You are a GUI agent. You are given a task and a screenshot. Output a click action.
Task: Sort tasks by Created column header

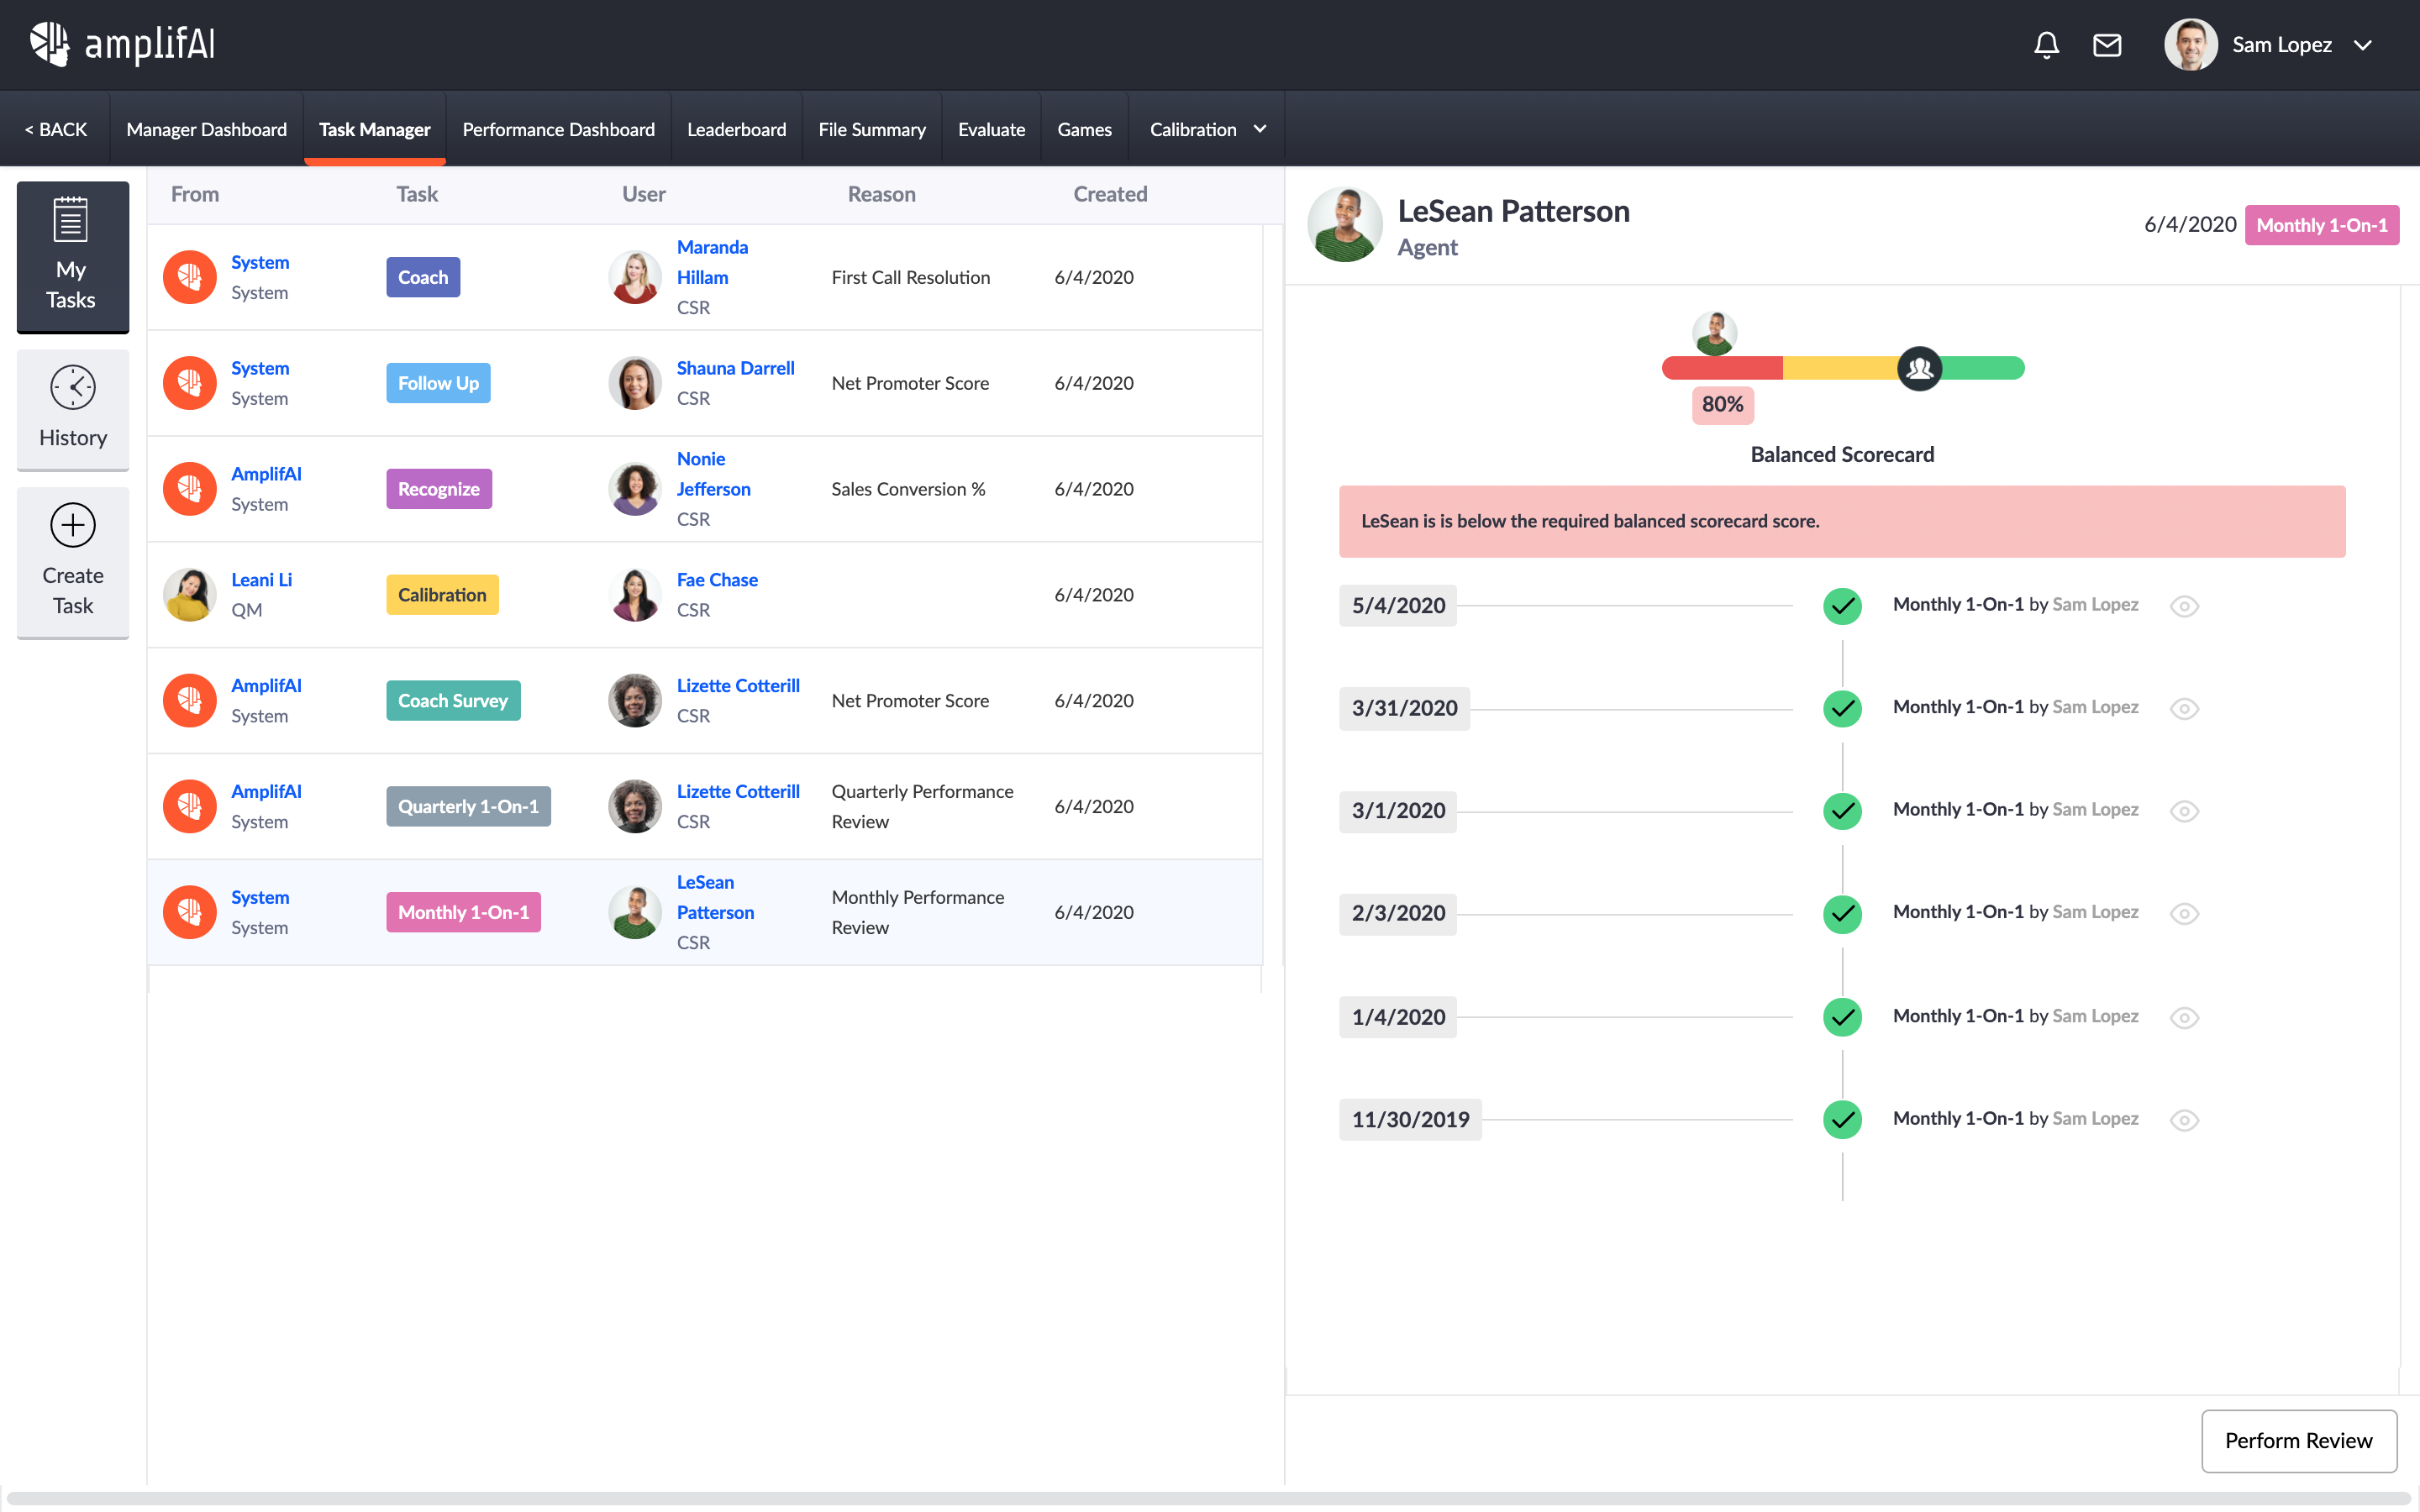click(x=1110, y=194)
